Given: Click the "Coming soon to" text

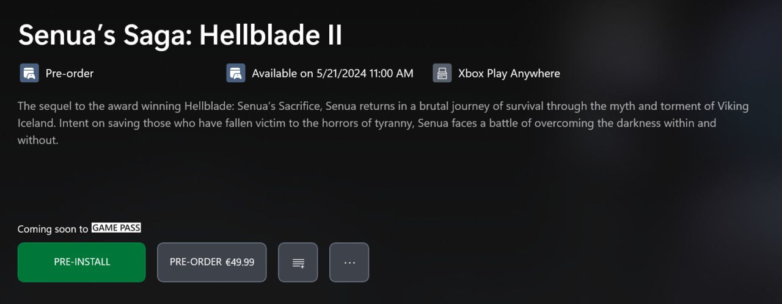Looking at the screenshot, I should coord(53,230).
